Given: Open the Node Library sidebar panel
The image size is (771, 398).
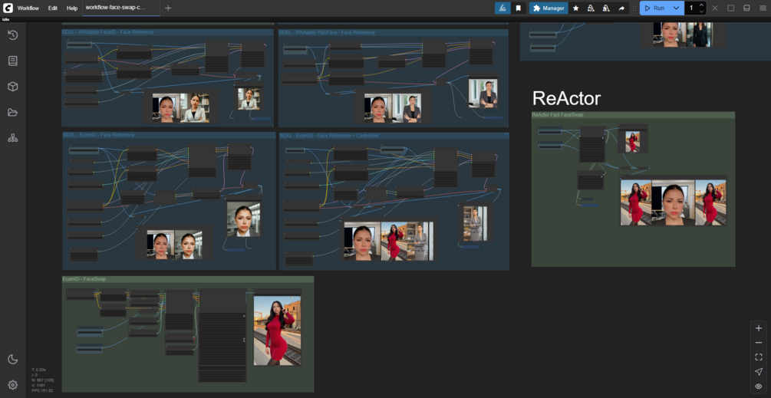Looking at the screenshot, I should pyautogui.click(x=13, y=61).
